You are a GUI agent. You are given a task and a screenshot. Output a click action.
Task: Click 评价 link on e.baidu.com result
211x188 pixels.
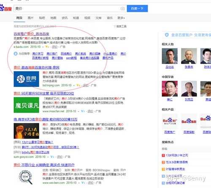pos(55,47)
